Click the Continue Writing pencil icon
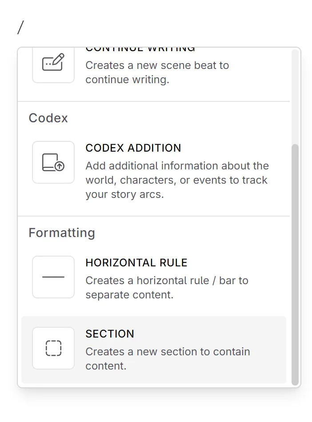 click(53, 63)
